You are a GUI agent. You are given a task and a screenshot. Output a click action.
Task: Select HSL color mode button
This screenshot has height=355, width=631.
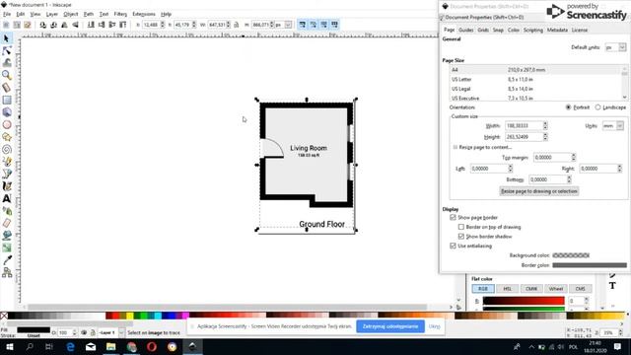507,289
